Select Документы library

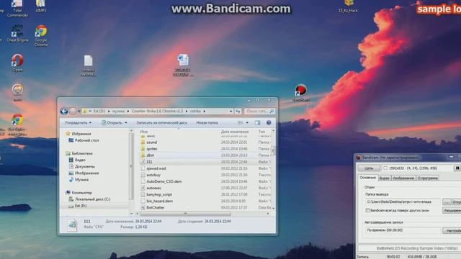click(x=85, y=166)
